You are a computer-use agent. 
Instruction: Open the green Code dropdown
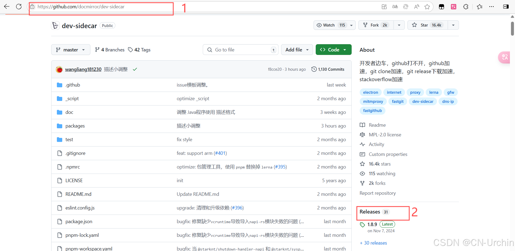333,50
